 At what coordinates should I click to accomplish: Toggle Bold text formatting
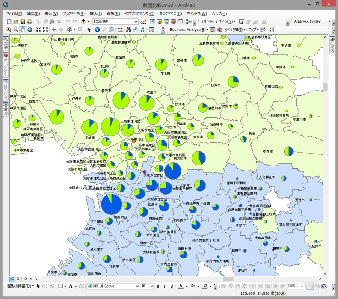pos(158,286)
